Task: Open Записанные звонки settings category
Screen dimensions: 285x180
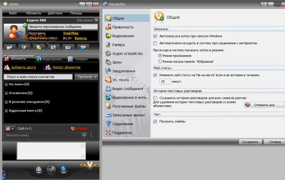Action: click(x=127, y=115)
